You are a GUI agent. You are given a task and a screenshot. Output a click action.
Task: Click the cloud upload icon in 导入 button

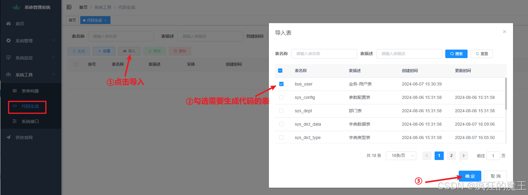[125, 51]
